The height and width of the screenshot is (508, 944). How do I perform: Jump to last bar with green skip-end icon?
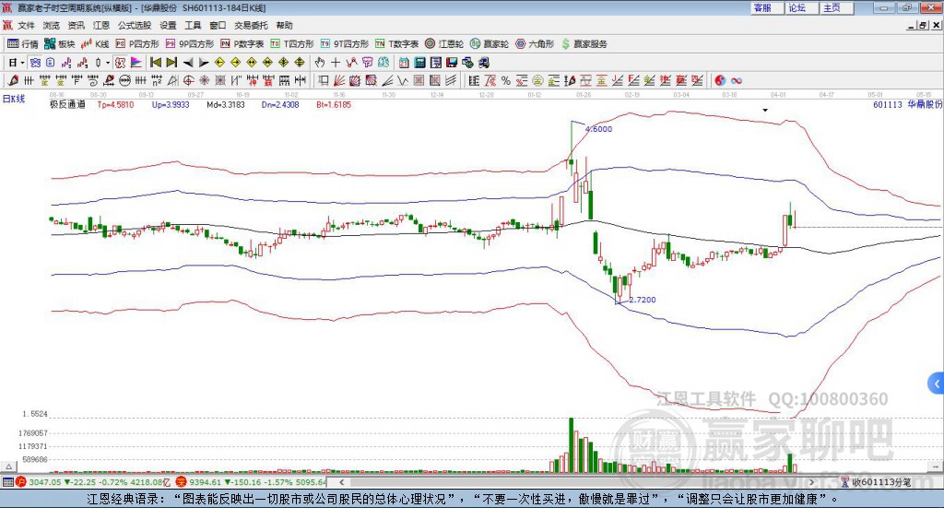pyautogui.click(x=171, y=62)
